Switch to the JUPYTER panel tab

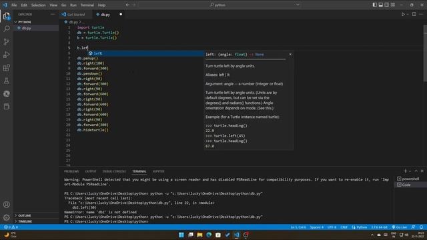point(159,171)
